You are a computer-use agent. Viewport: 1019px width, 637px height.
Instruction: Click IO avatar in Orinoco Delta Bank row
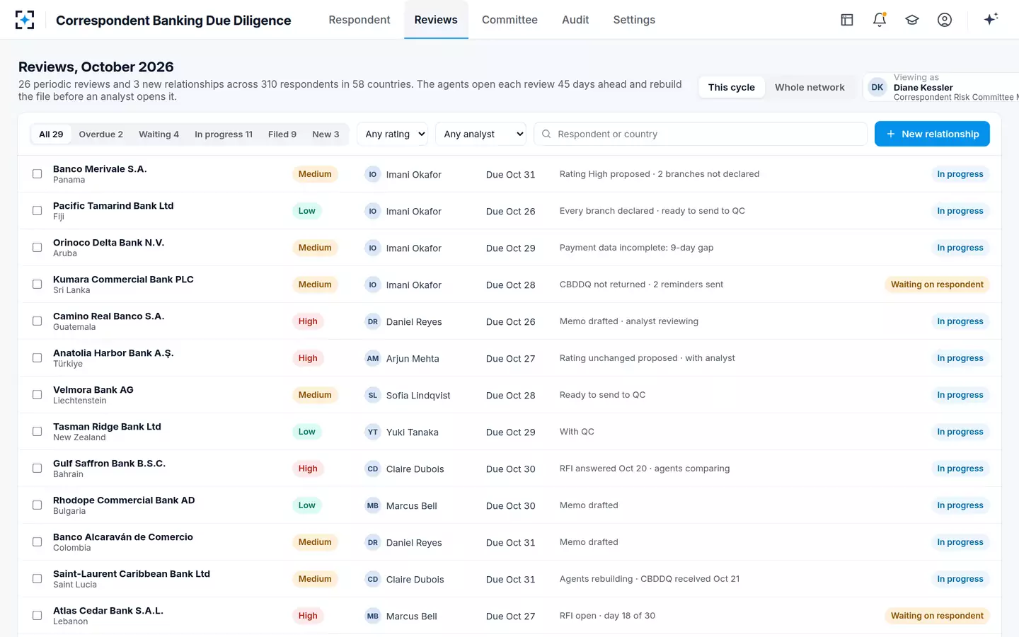373,248
